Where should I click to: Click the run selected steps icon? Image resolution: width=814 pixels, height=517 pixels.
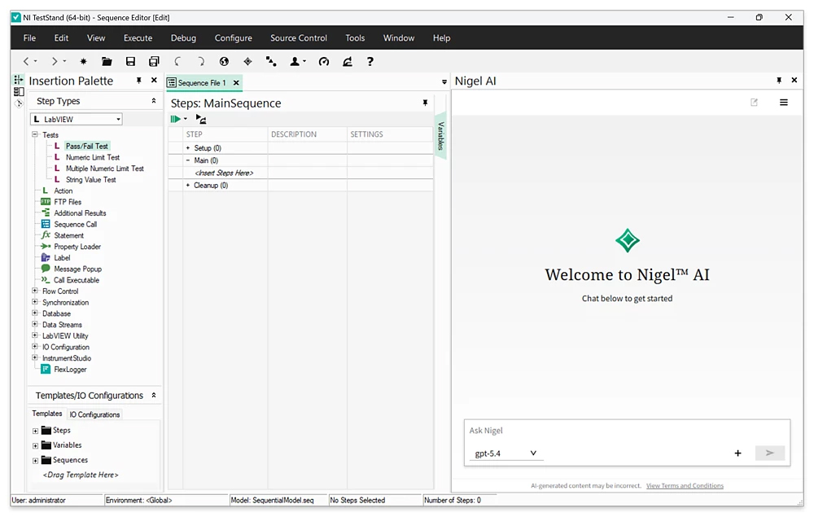(x=201, y=119)
